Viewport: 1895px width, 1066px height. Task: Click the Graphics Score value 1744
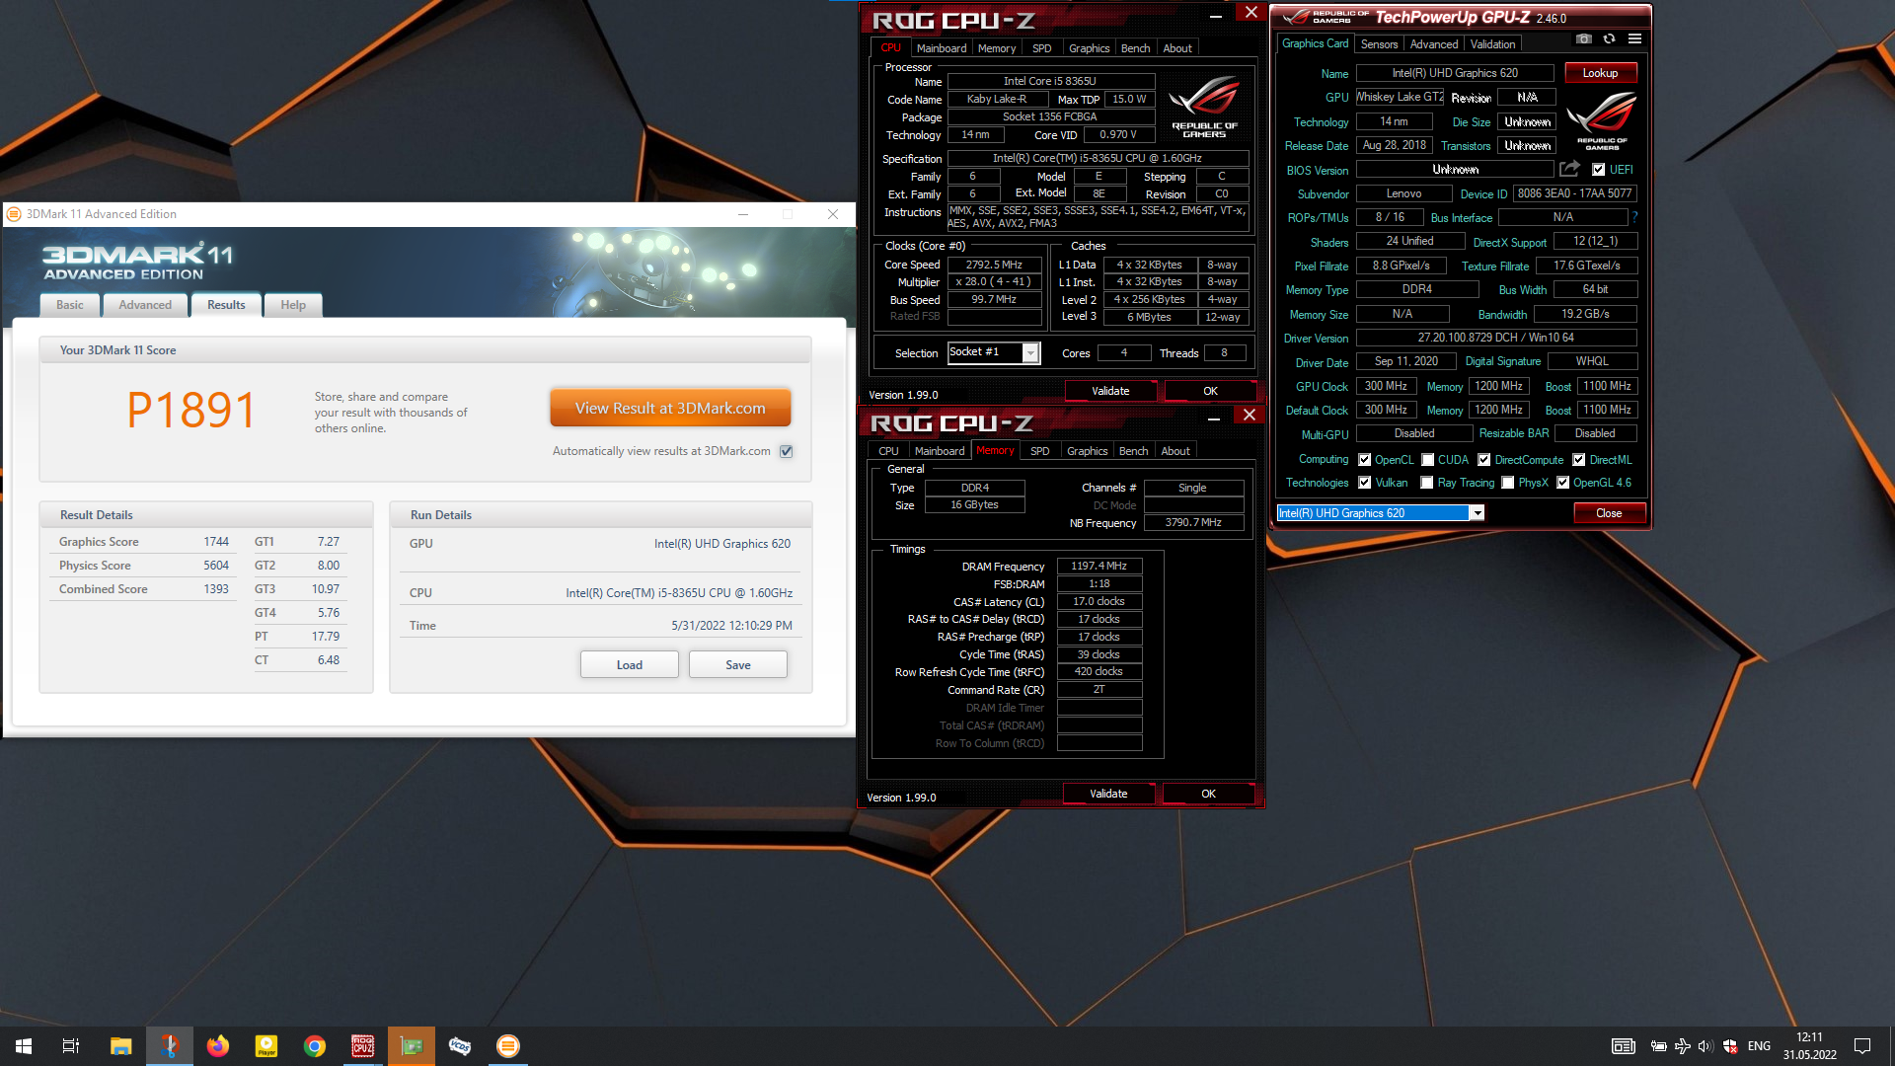click(x=216, y=542)
